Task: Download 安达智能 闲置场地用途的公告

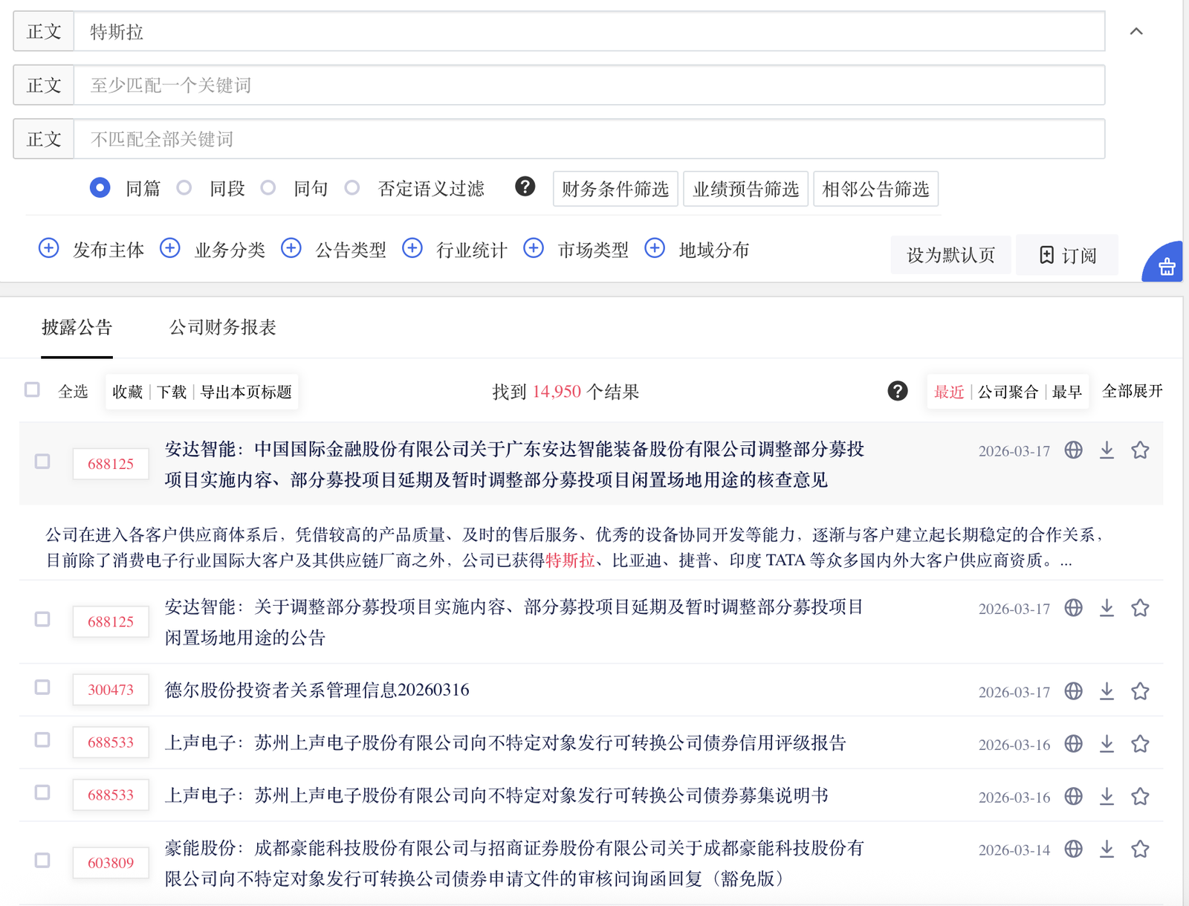Action: pos(1107,608)
